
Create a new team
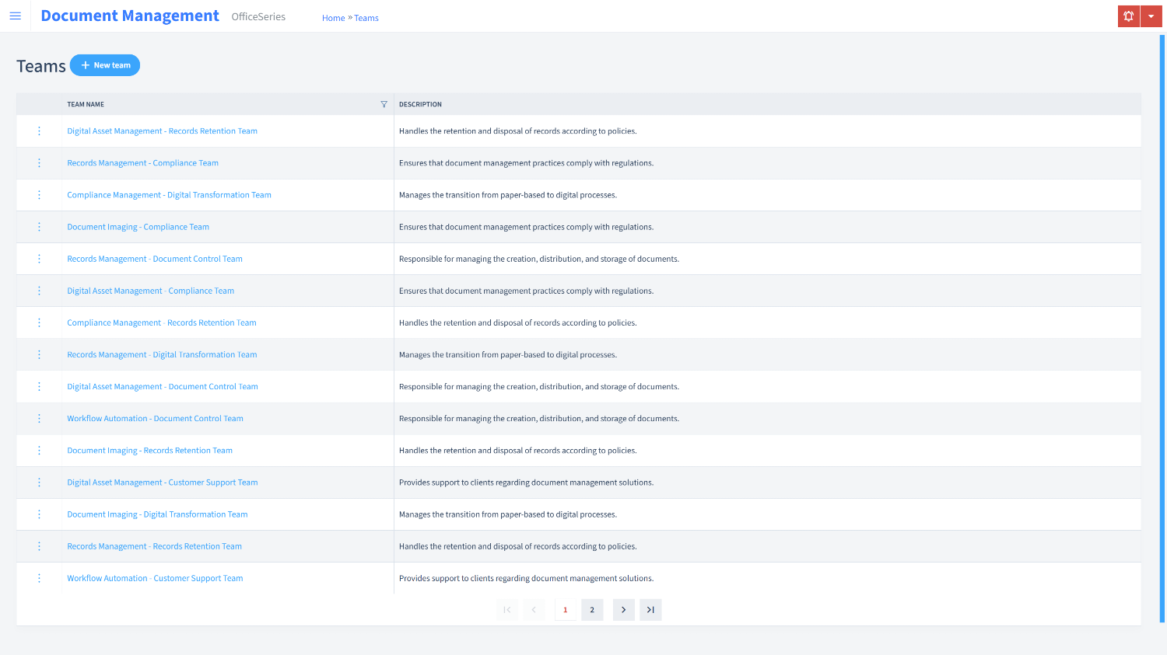pos(105,64)
